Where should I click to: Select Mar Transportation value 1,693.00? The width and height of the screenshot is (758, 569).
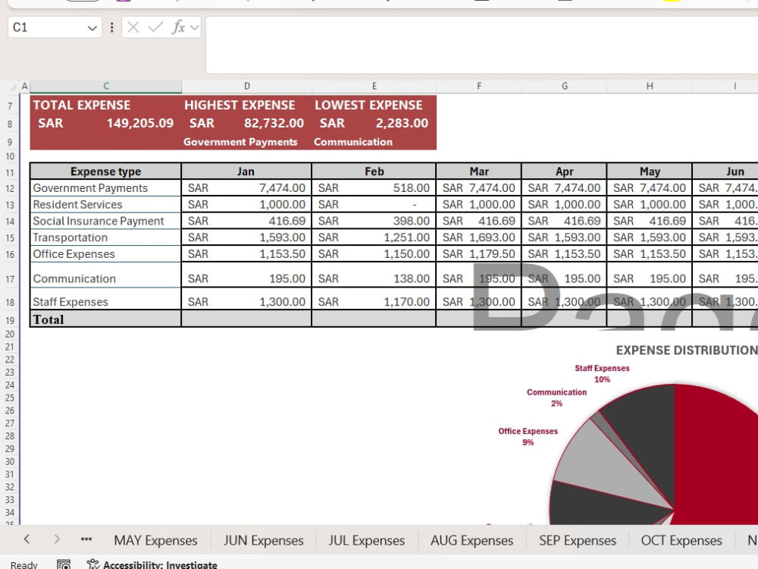coord(479,237)
